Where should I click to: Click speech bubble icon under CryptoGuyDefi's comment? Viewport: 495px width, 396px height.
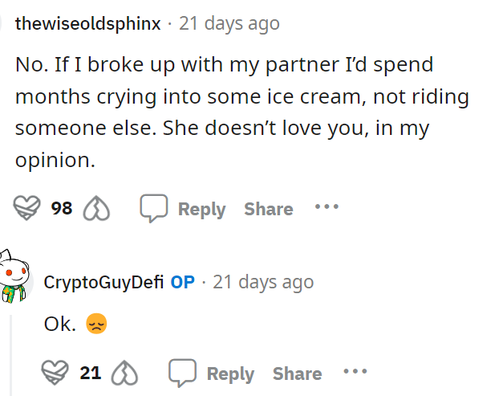pyautogui.click(x=181, y=374)
